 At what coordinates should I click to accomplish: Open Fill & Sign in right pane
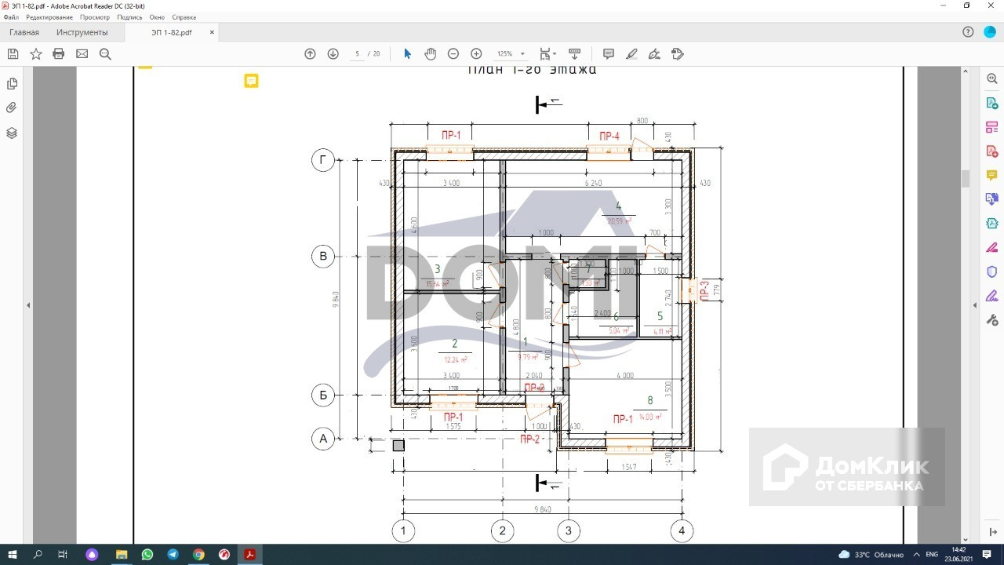[992, 296]
